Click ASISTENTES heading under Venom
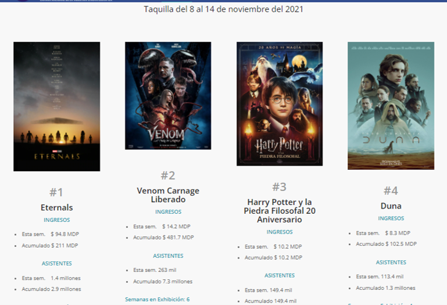The height and width of the screenshot is (305, 447). pyautogui.click(x=168, y=256)
